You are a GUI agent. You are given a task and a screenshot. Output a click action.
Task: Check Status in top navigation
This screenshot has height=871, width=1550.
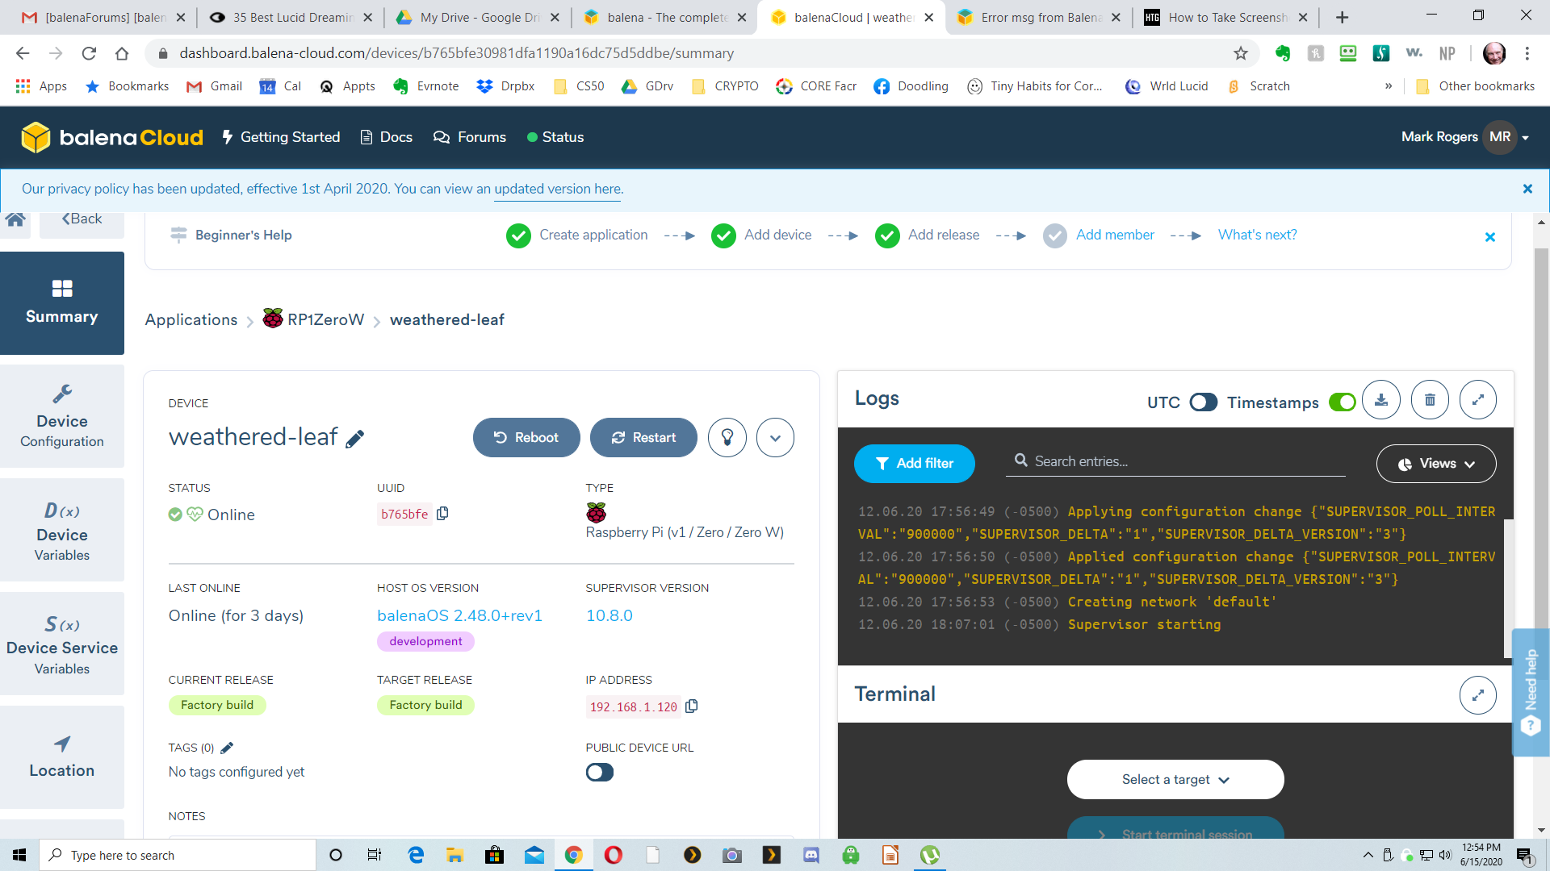(x=555, y=137)
